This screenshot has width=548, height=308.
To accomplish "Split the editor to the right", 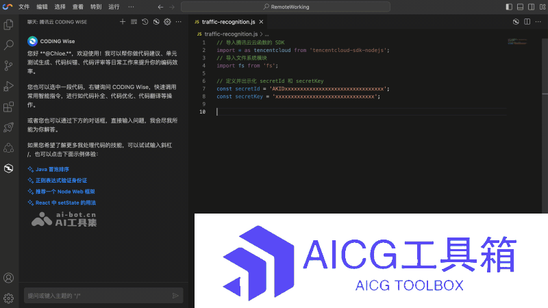I will (x=527, y=22).
